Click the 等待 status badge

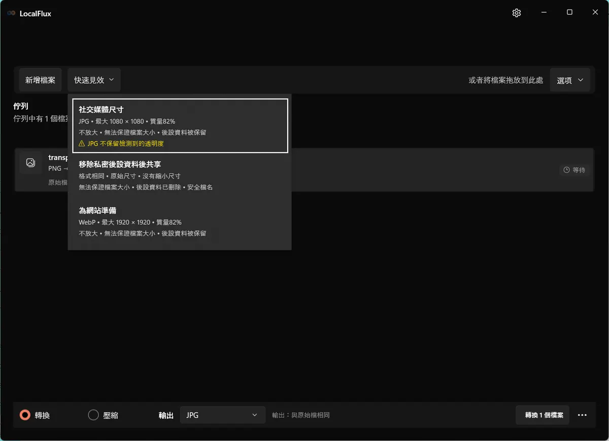[x=574, y=170]
